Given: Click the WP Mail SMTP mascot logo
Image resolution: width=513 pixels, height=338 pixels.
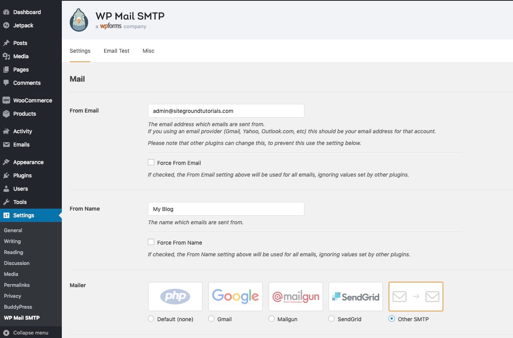Looking at the screenshot, I should pos(79,20).
